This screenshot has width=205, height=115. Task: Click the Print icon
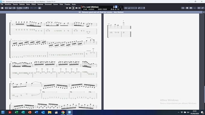(39, 8)
